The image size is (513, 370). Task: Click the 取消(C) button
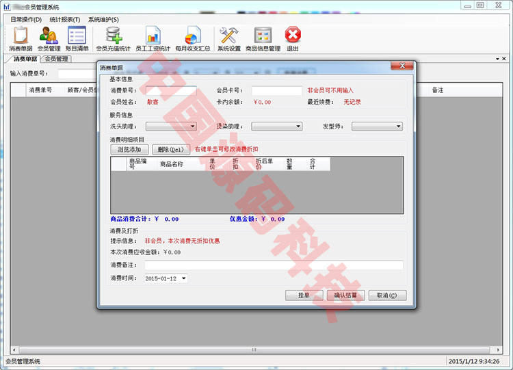pyautogui.click(x=387, y=295)
